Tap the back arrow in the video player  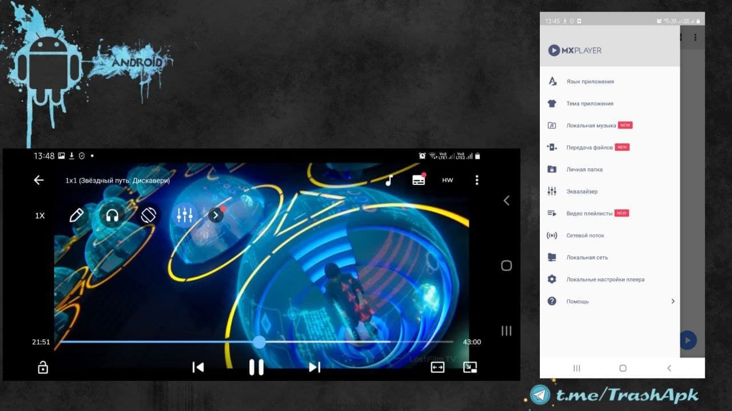[39, 180]
